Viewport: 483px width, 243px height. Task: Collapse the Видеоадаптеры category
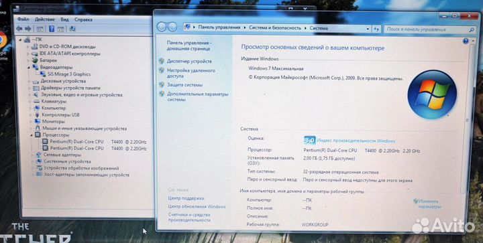pyautogui.click(x=29, y=68)
